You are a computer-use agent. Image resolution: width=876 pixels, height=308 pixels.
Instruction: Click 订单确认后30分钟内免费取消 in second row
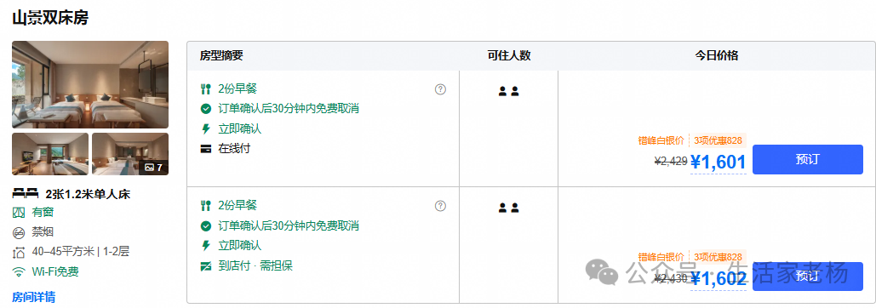[x=289, y=226]
